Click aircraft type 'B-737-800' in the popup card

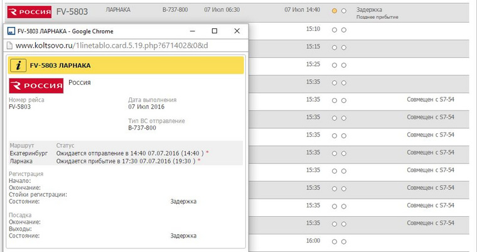[142, 128]
